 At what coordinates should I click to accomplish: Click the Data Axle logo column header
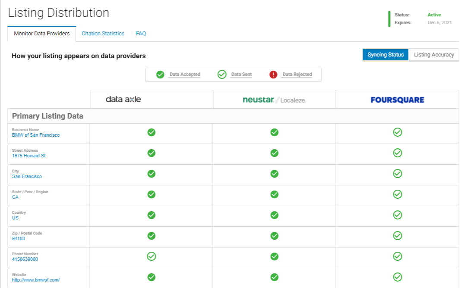click(x=123, y=100)
